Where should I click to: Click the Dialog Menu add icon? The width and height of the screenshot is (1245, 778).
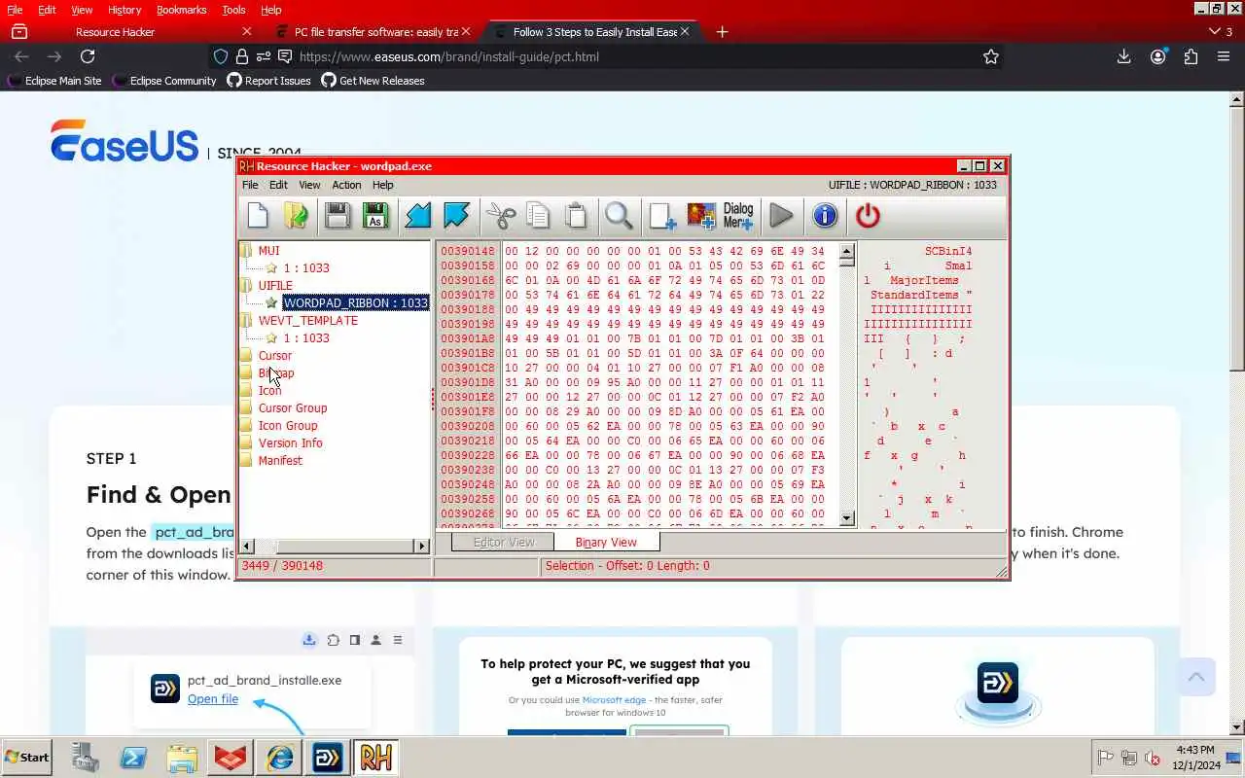tap(738, 215)
